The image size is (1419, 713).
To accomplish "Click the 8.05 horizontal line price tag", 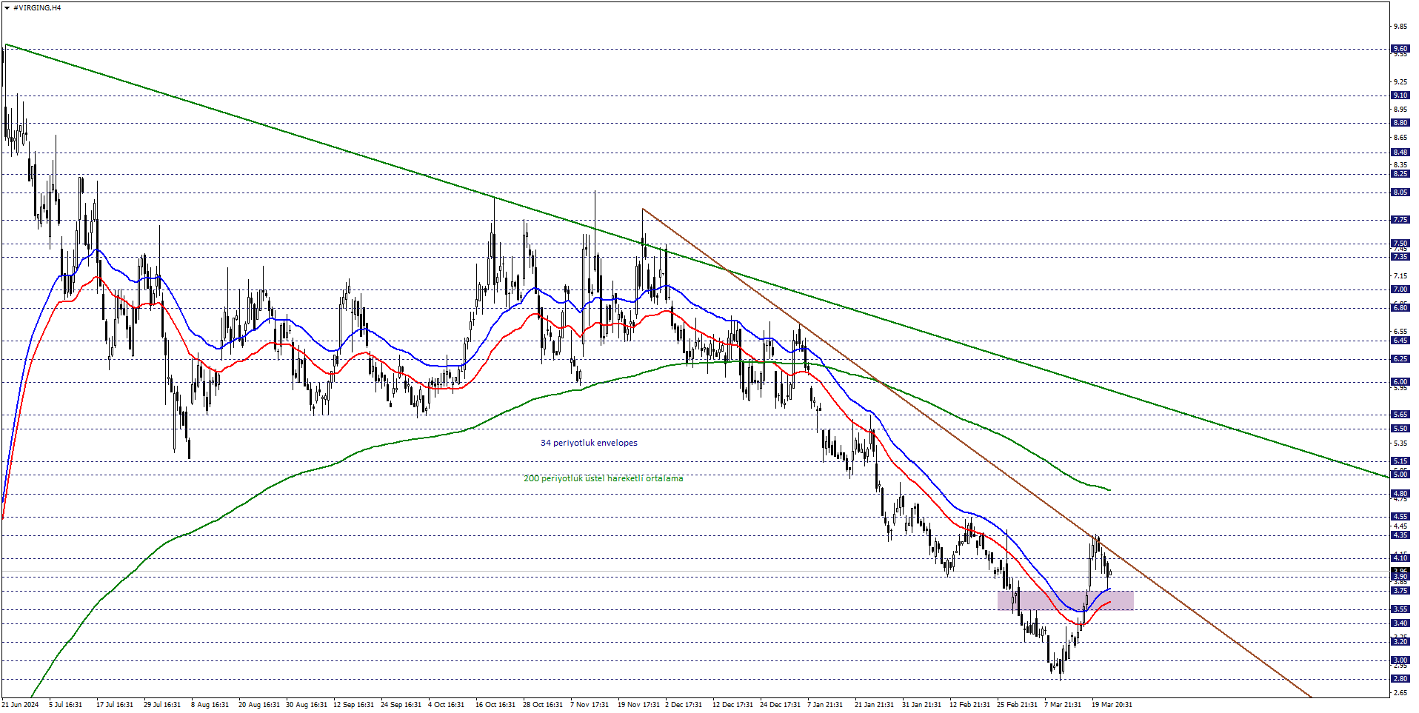I will [x=1400, y=193].
